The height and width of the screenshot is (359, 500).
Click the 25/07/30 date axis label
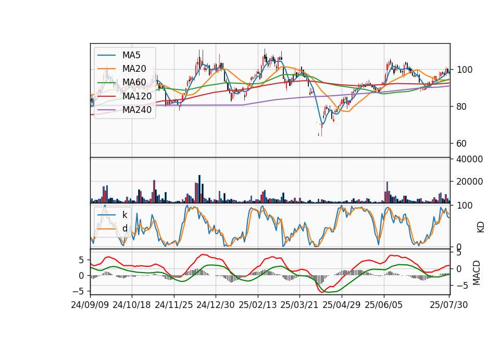(x=449, y=305)
